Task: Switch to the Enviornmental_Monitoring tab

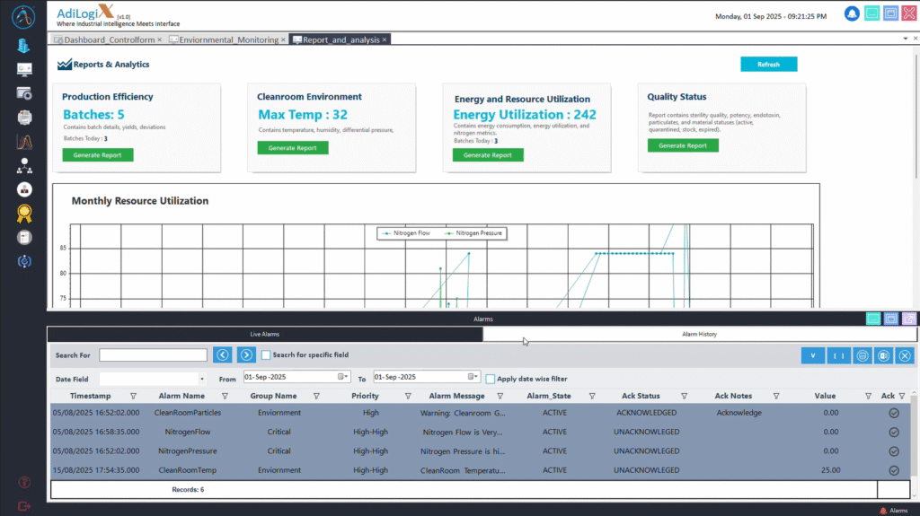Action: (227, 39)
